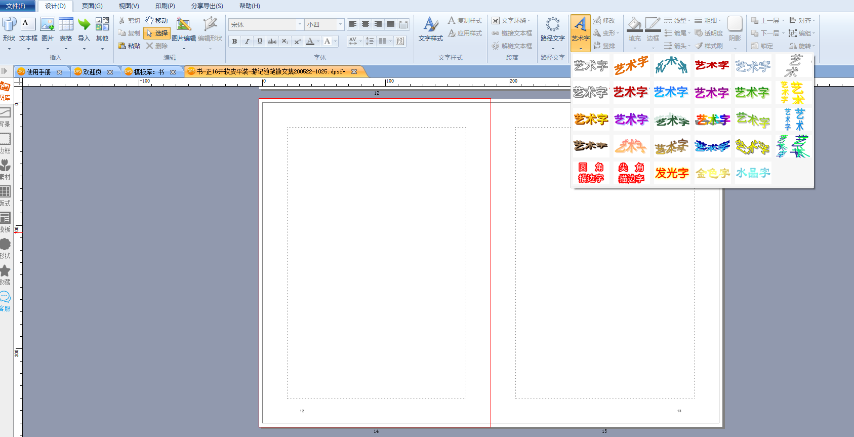Click the 粘贴 paste button
This screenshot has height=437, width=854.
129,46
